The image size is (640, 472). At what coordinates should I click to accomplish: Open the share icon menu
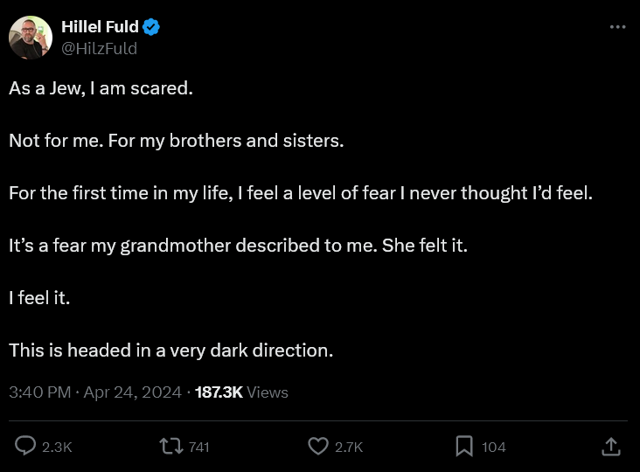coord(611,447)
